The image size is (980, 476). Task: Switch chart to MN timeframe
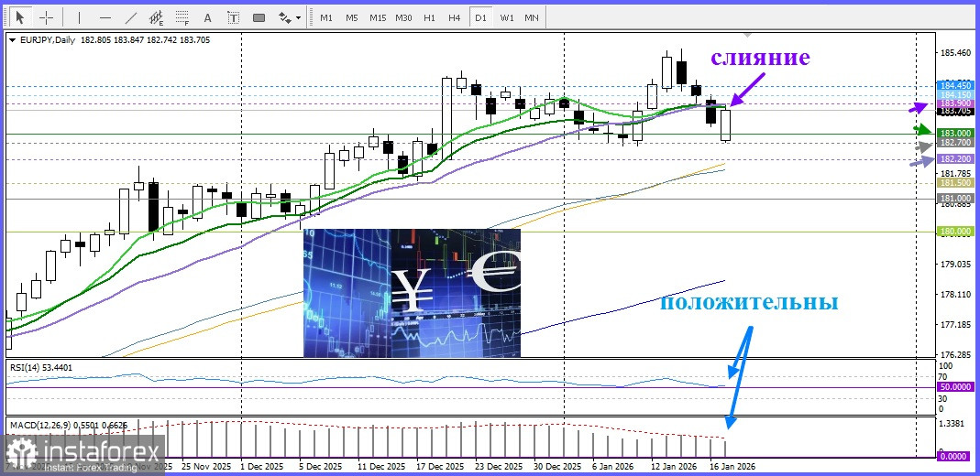click(532, 17)
